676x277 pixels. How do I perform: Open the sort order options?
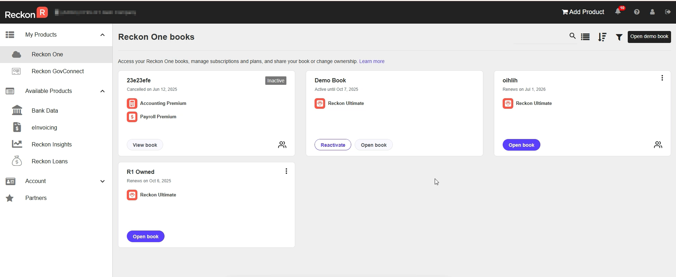tap(602, 37)
